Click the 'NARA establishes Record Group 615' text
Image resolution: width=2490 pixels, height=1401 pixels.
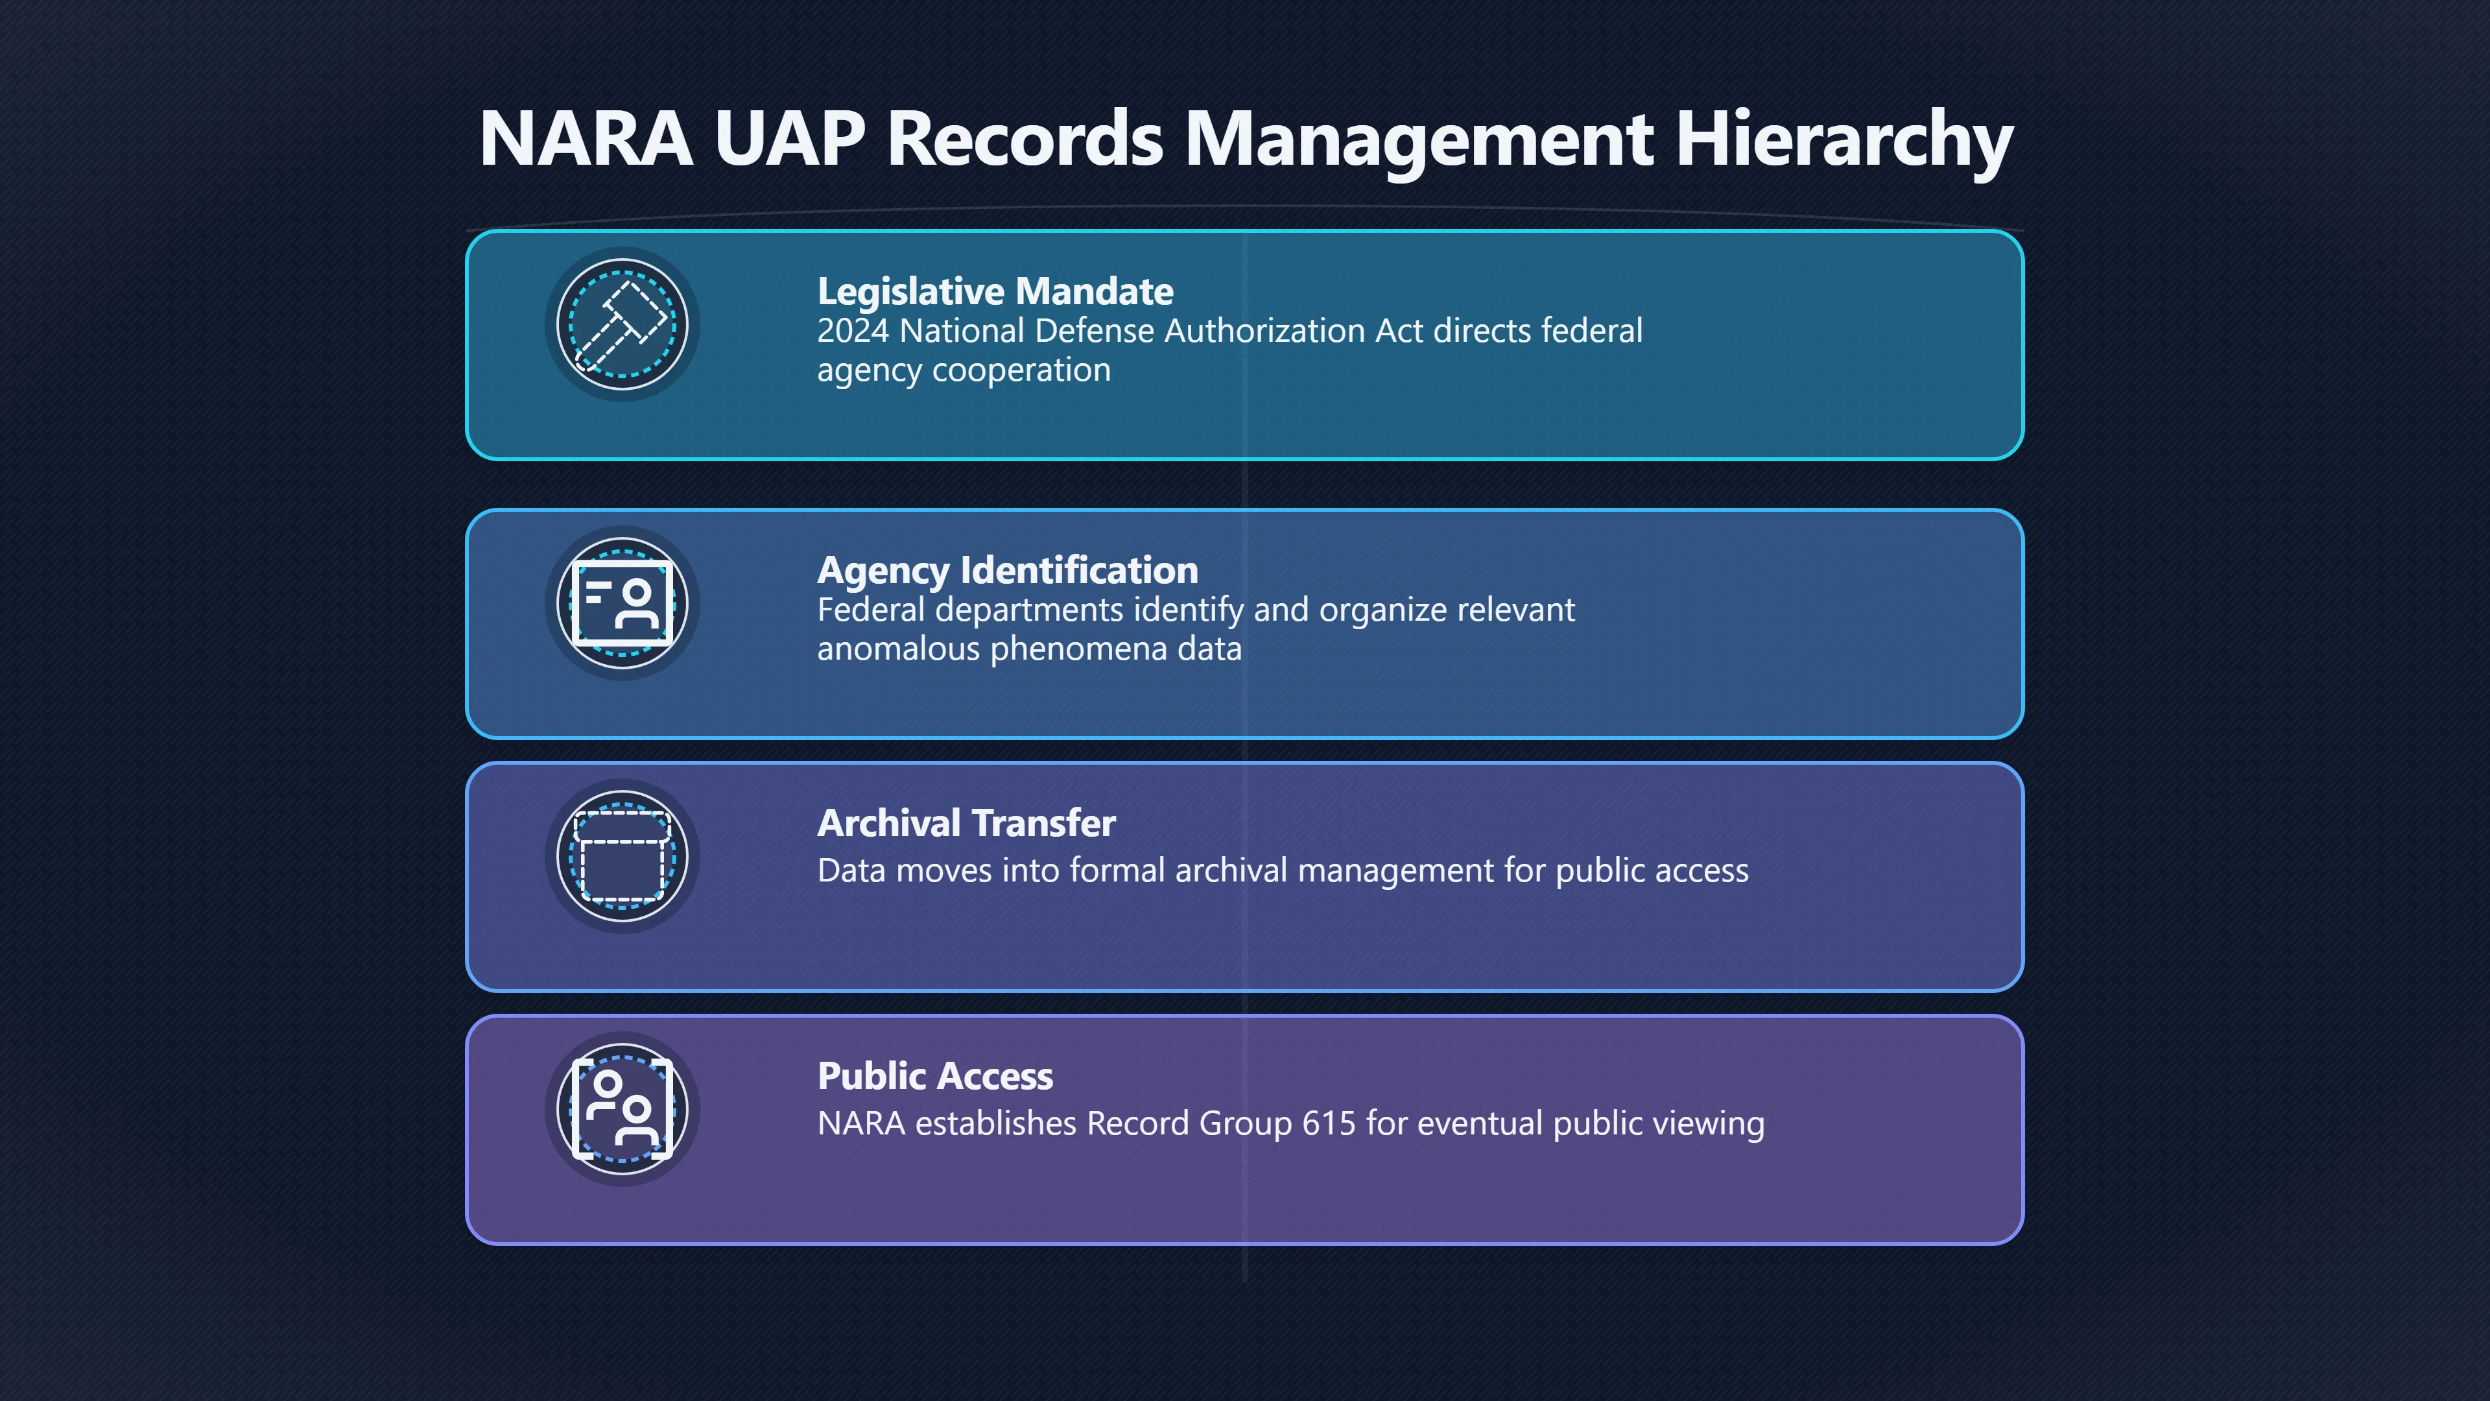[1290, 1123]
